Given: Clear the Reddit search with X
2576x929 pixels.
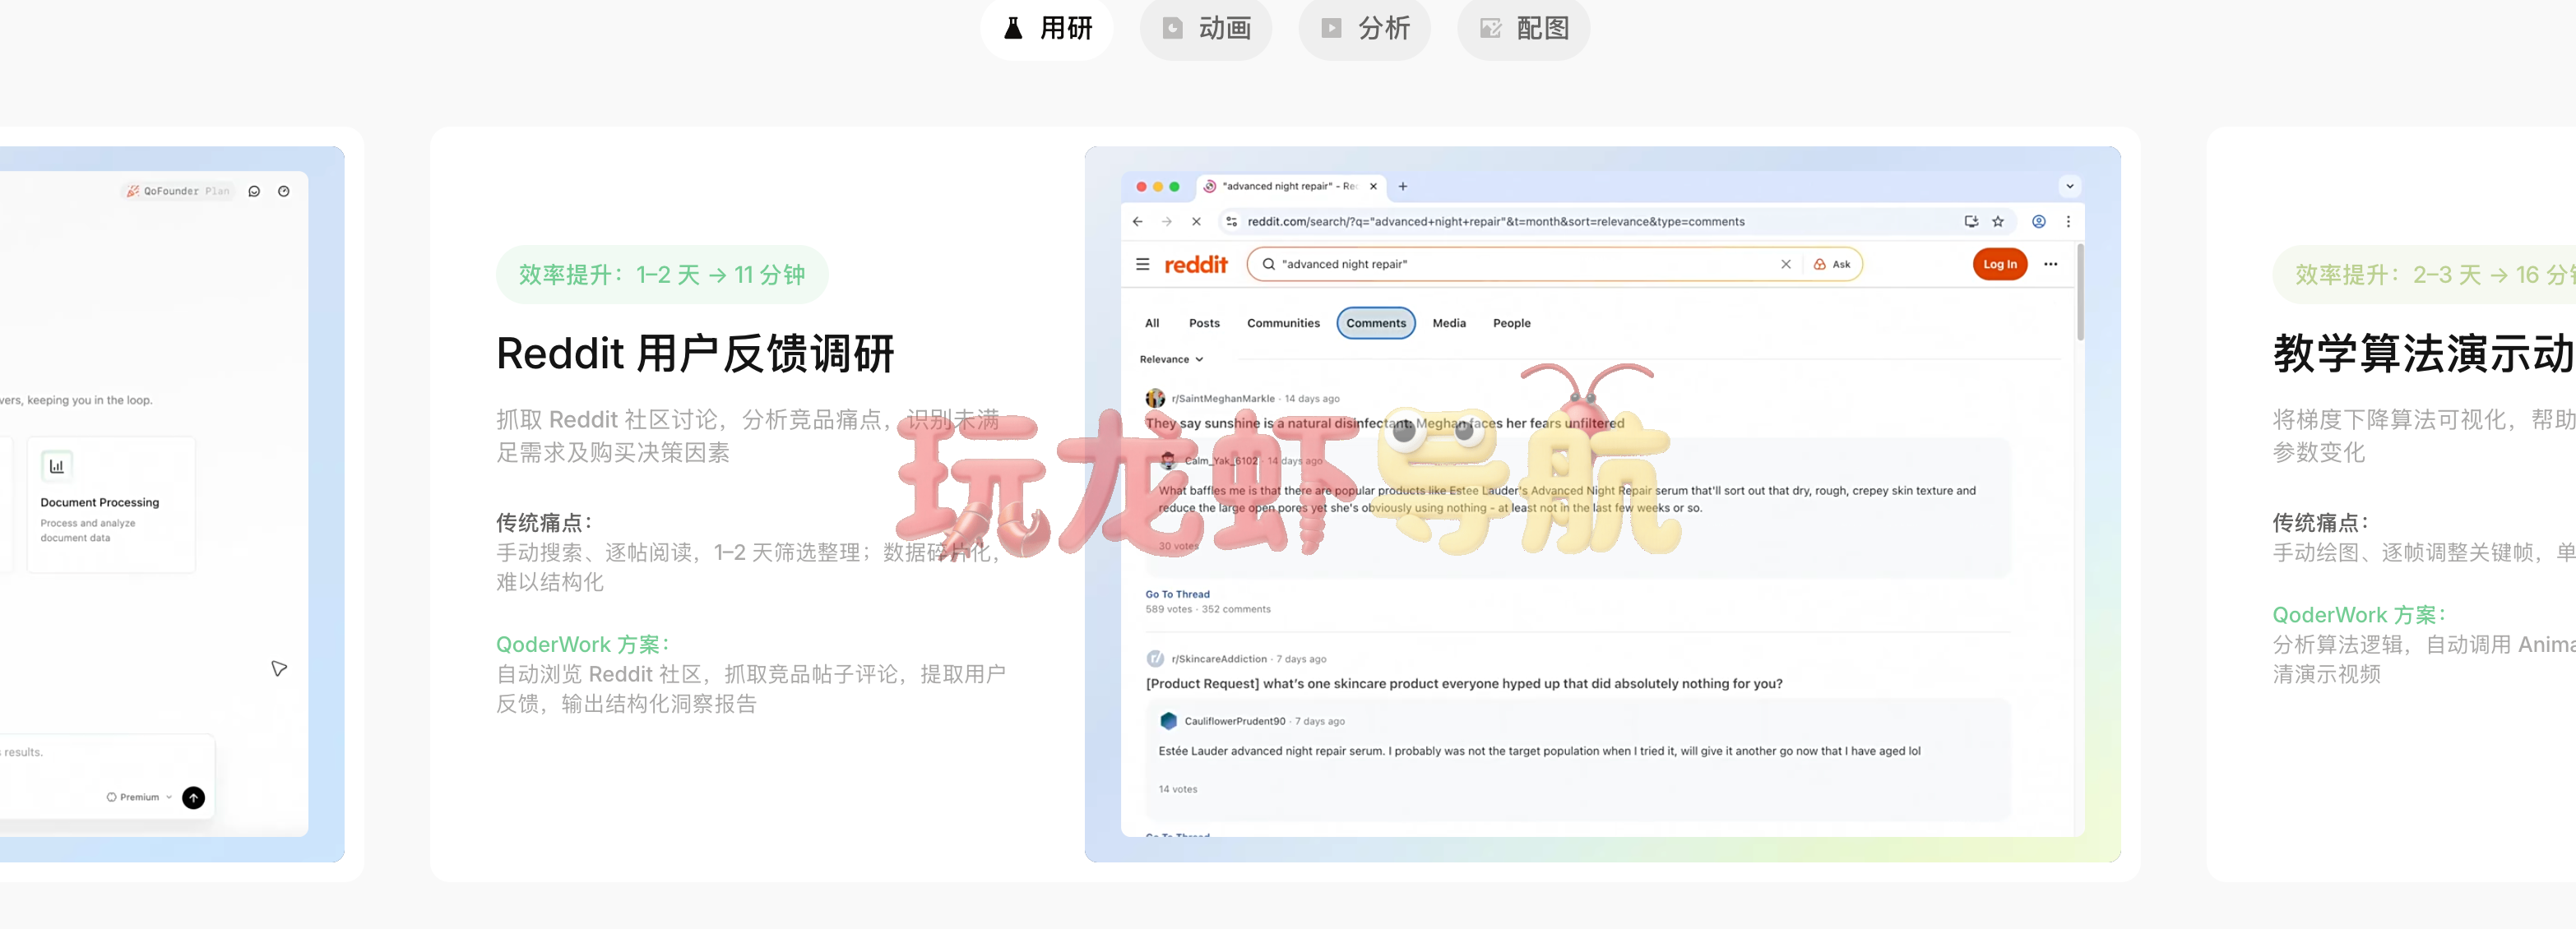Looking at the screenshot, I should pyautogui.click(x=1785, y=264).
